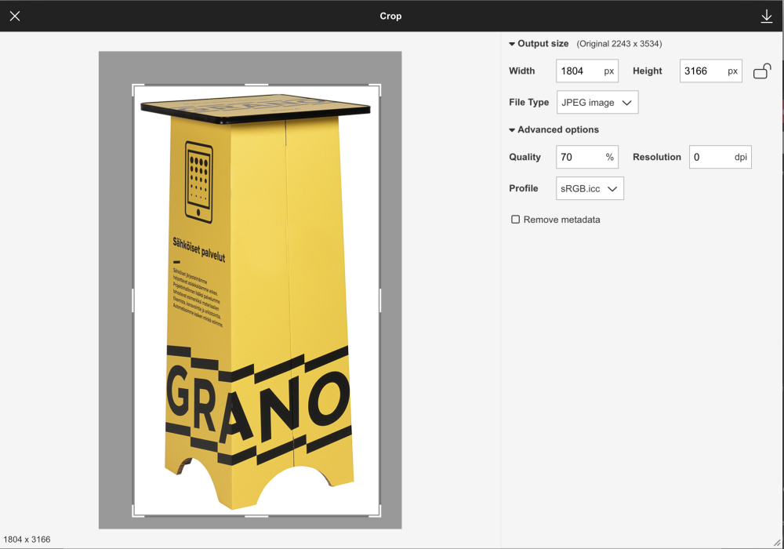Image resolution: width=784 pixels, height=549 pixels.
Task: Click the Height input field
Action: 710,71
